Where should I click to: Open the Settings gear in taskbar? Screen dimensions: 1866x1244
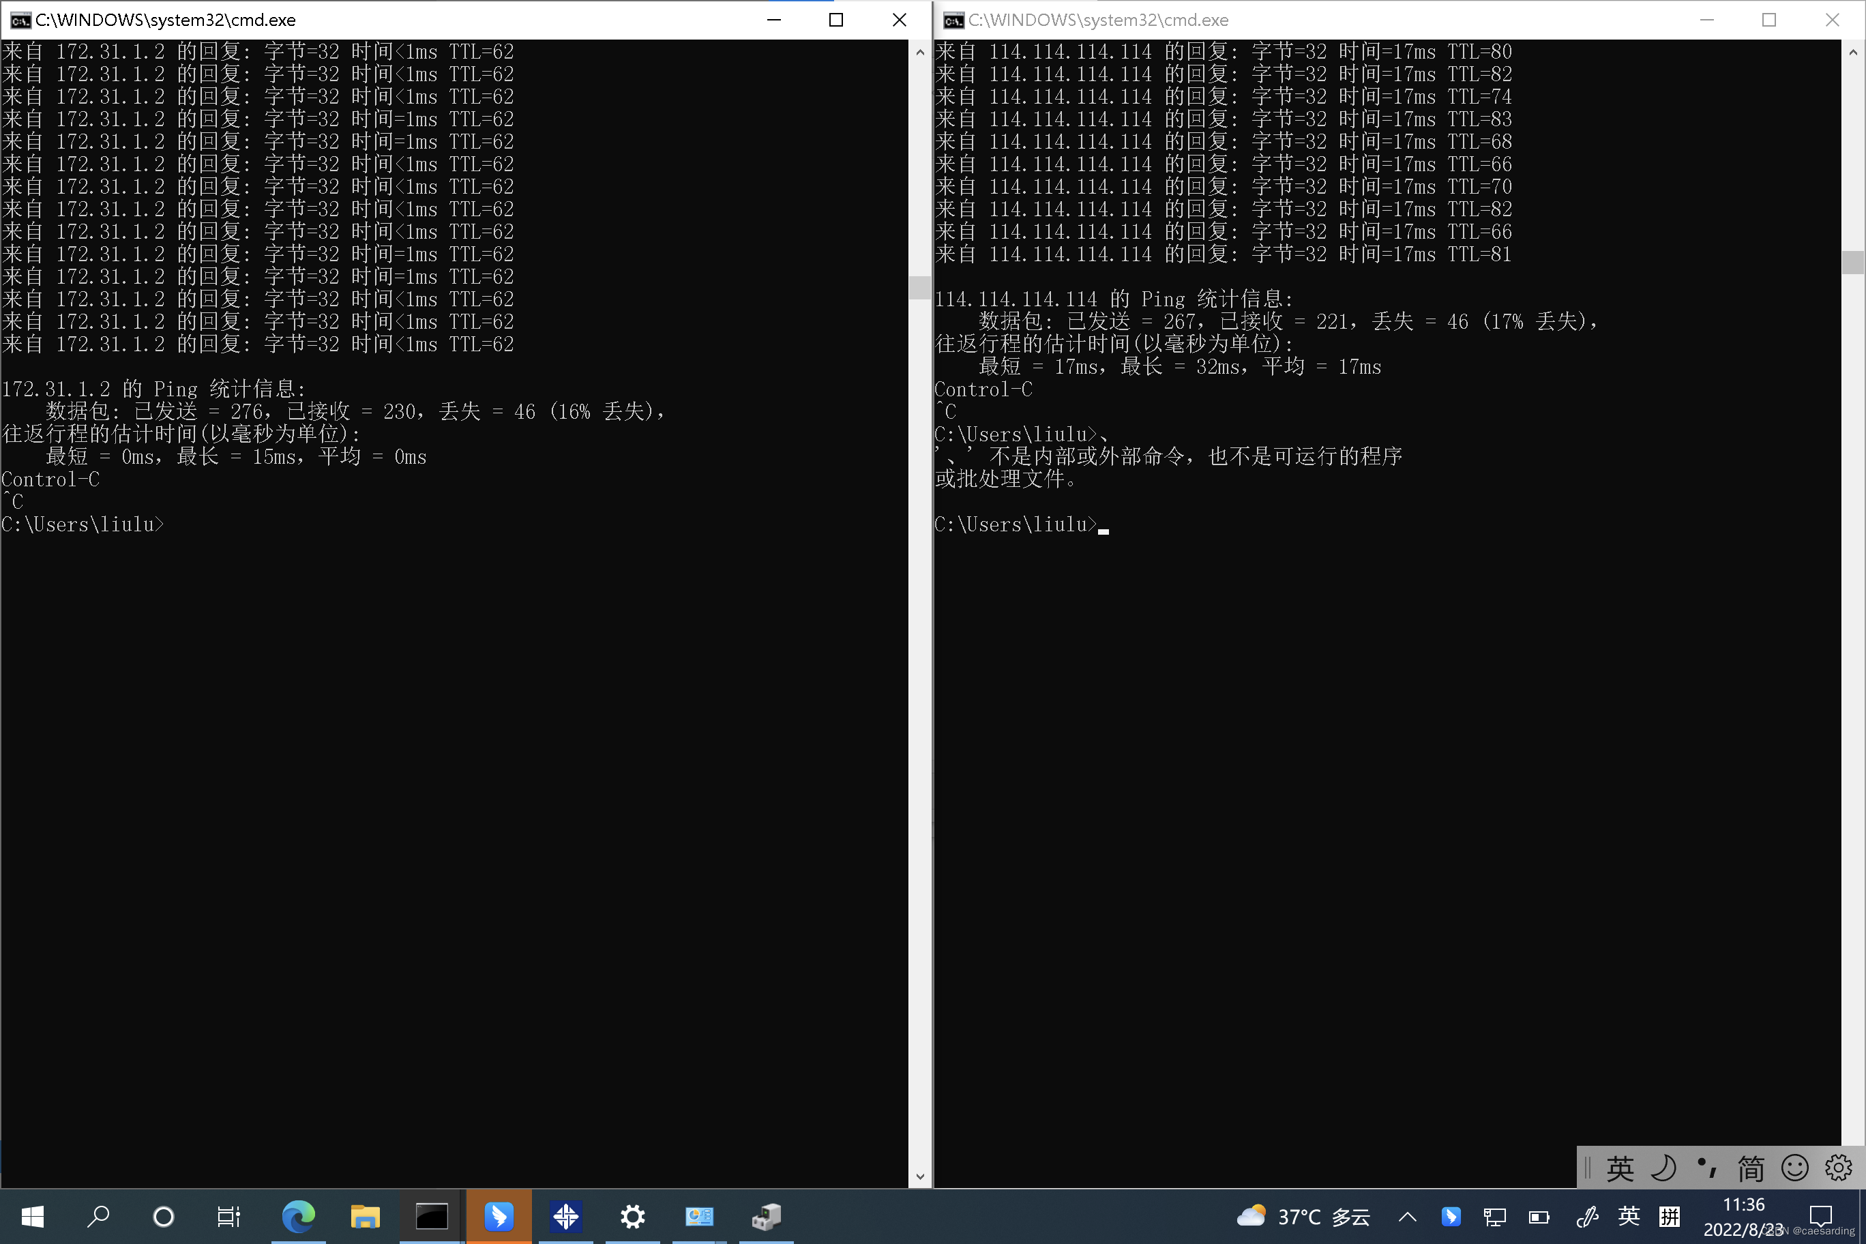(632, 1216)
